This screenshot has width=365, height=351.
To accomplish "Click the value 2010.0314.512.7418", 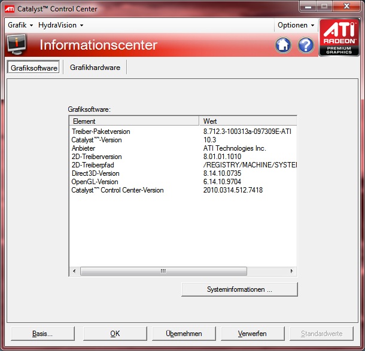I will pos(233,190).
